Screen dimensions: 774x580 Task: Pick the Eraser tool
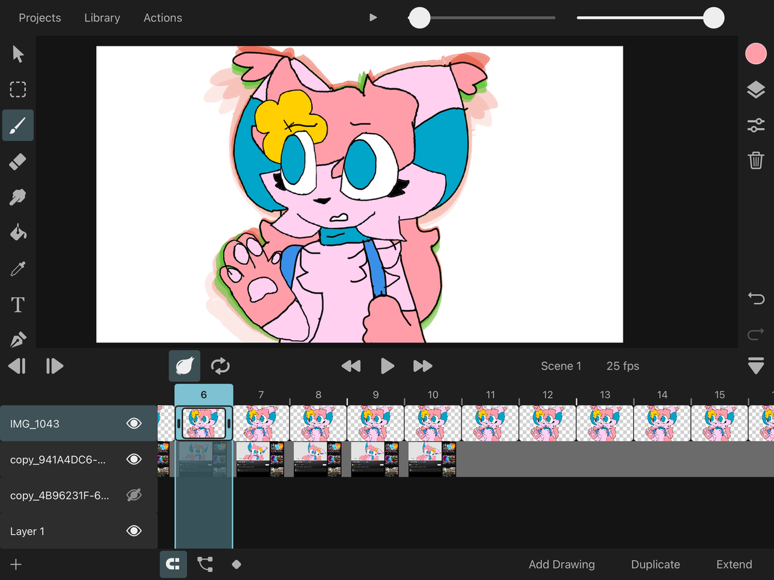click(x=18, y=161)
